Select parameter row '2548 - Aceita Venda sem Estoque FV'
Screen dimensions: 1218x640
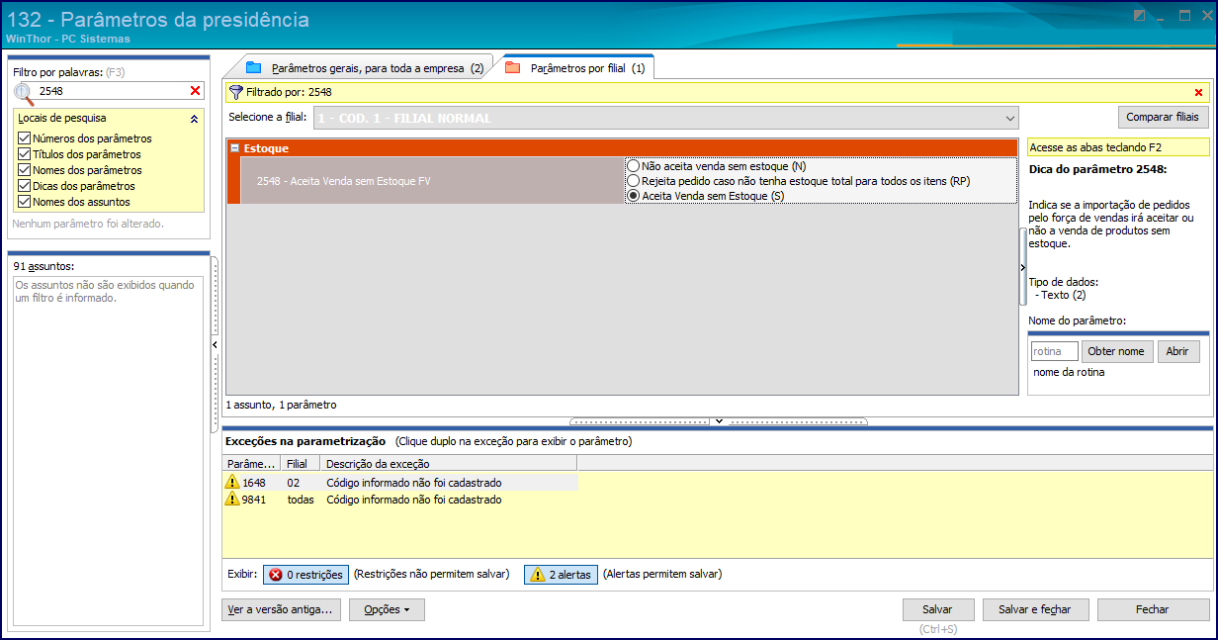coord(432,181)
